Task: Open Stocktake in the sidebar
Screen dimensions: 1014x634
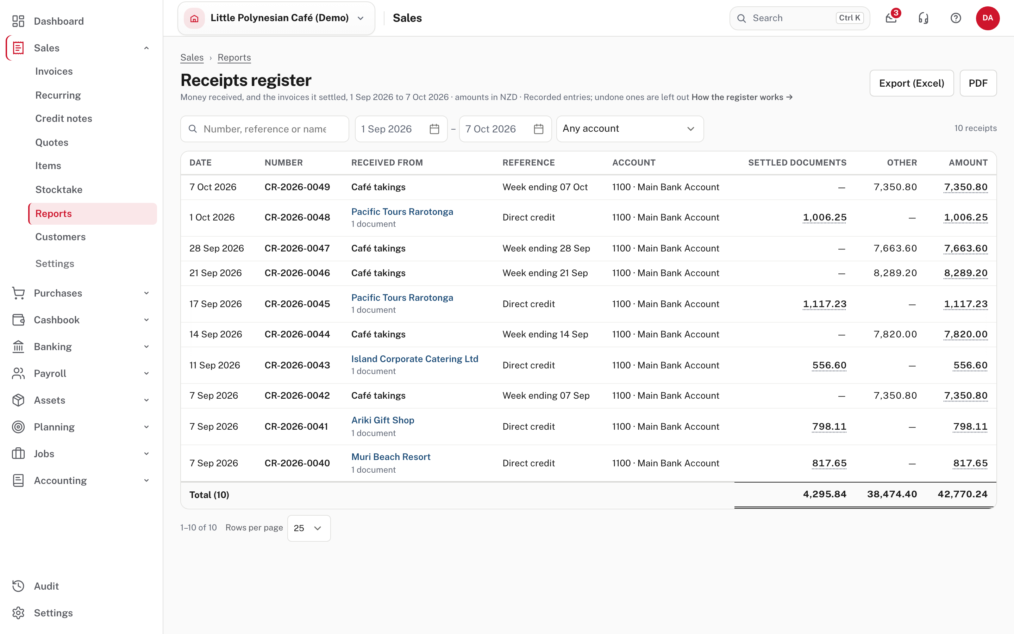Action: [x=59, y=189]
